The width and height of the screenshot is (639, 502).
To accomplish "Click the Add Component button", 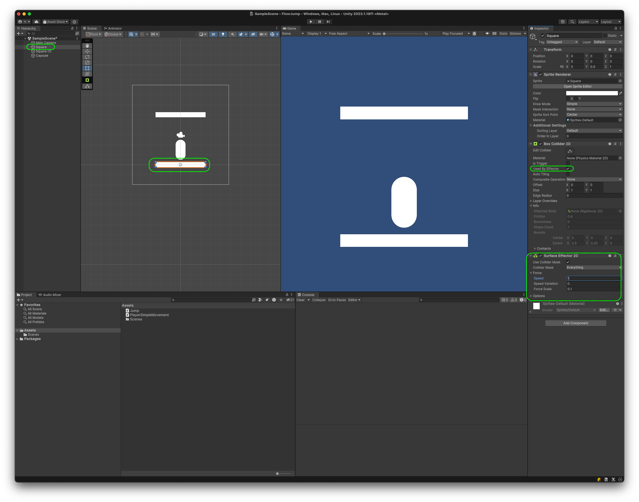I will 575,323.
